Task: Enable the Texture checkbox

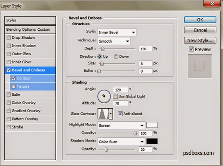Action: coord(13,86)
